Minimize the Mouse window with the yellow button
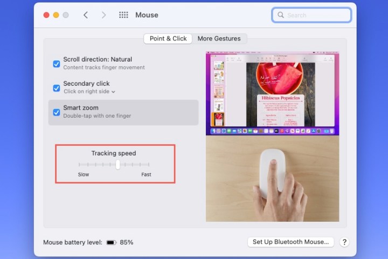This screenshot has width=388, height=259. coord(56,15)
